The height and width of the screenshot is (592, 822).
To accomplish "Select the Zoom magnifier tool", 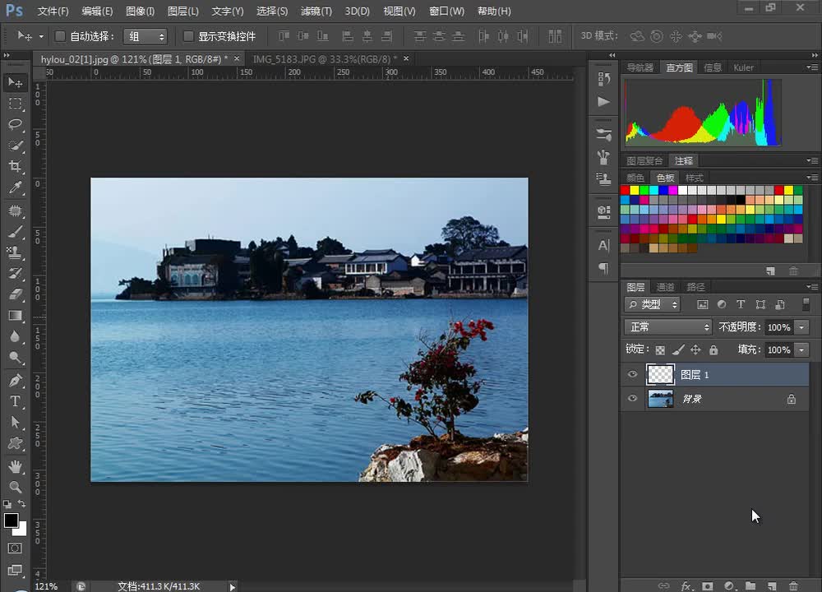I will click(16, 487).
